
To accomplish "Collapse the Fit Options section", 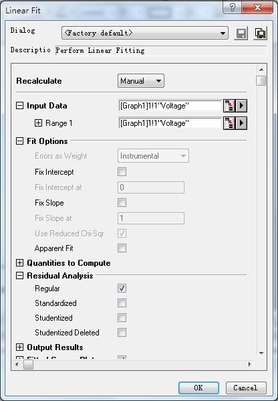I will coord(19,141).
